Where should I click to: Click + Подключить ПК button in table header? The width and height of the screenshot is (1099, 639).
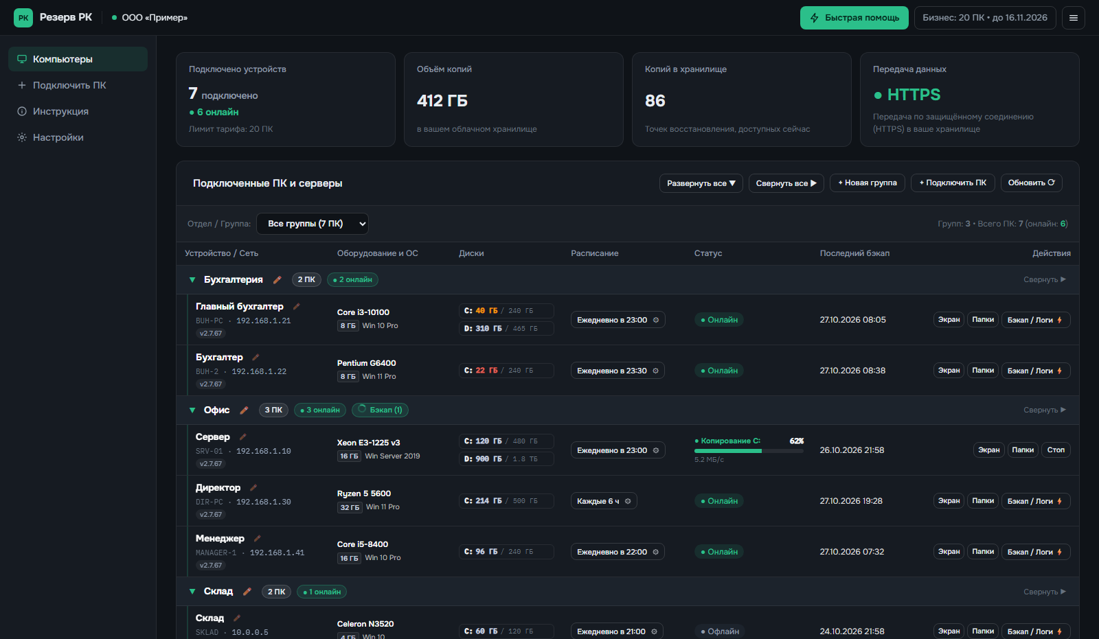pyautogui.click(x=953, y=183)
